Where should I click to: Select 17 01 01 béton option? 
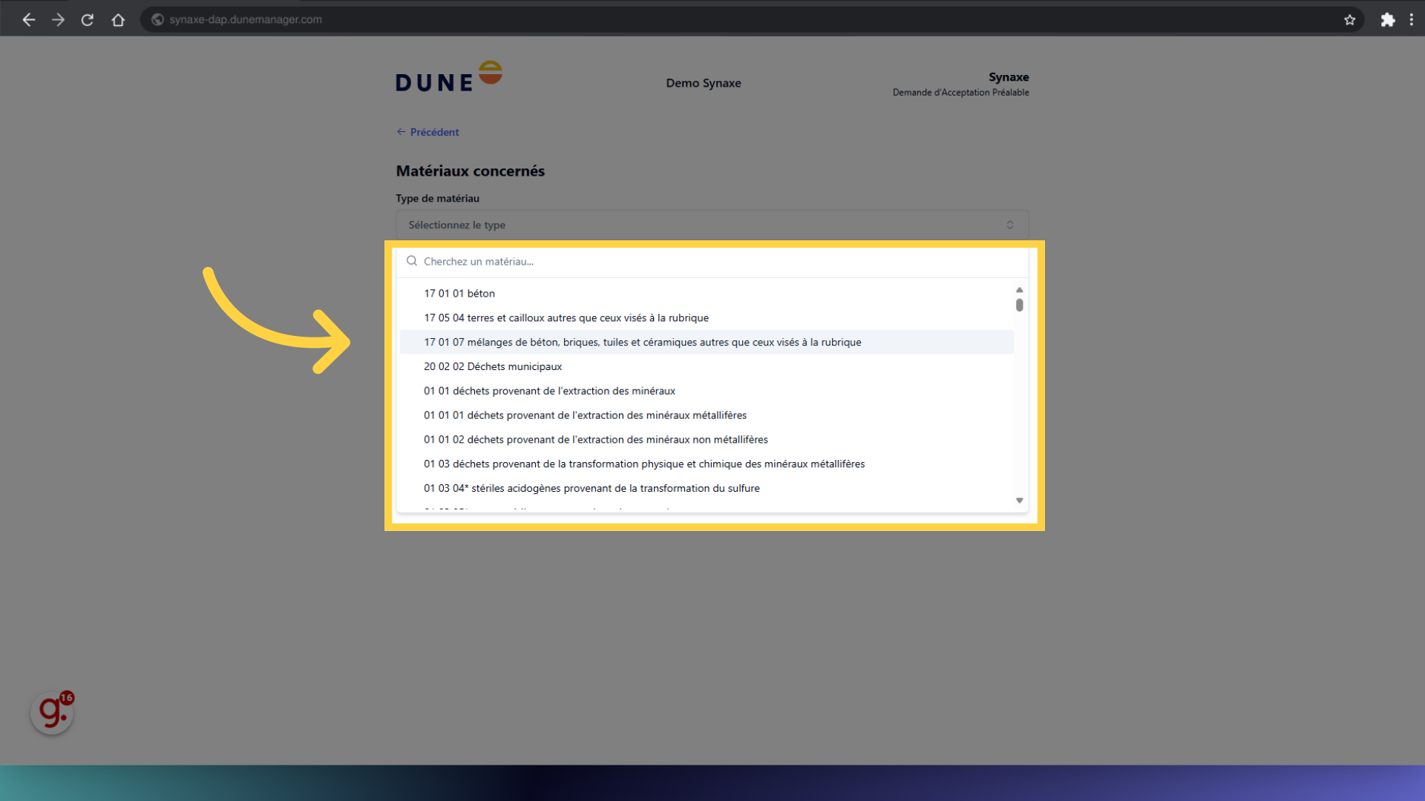(x=459, y=294)
